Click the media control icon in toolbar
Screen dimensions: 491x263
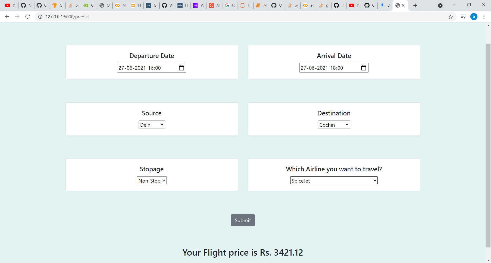coord(463,17)
